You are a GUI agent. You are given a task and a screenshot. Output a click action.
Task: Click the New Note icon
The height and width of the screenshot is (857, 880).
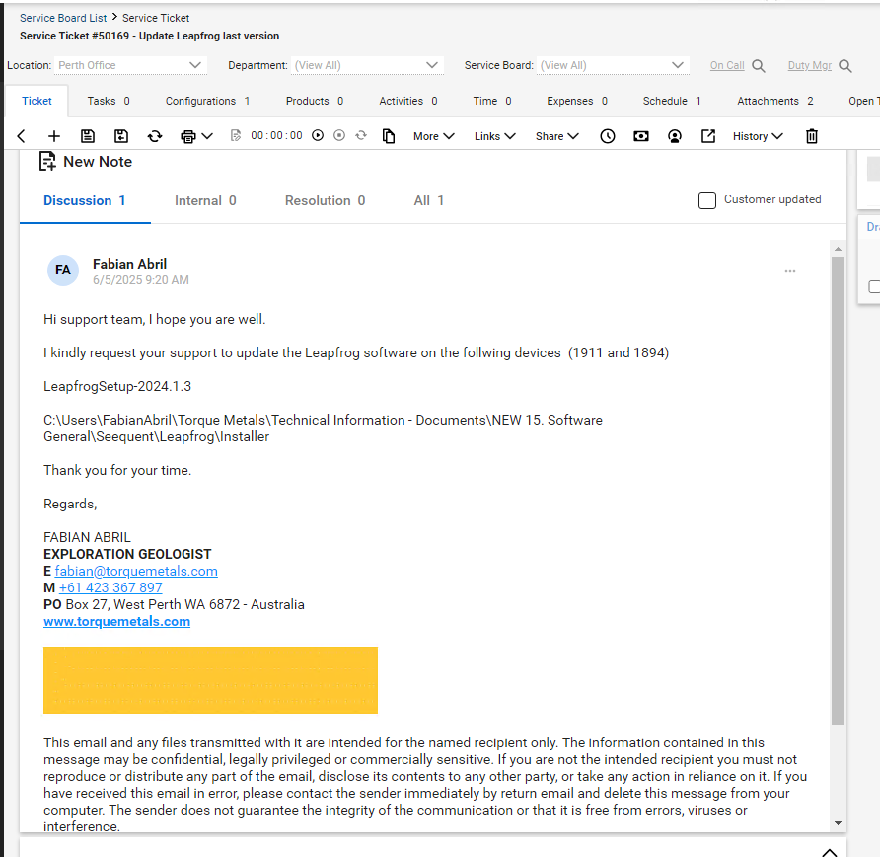point(47,162)
